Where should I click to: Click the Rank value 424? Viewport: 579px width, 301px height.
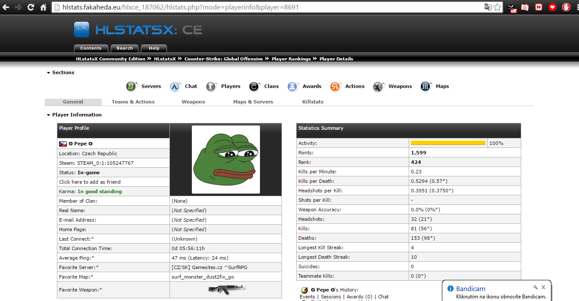coord(416,162)
